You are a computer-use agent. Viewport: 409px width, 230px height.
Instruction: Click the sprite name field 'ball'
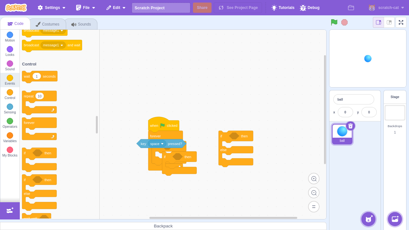pyautogui.click(x=354, y=99)
